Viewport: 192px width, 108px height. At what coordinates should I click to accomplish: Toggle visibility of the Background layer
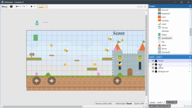click(153, 71)
